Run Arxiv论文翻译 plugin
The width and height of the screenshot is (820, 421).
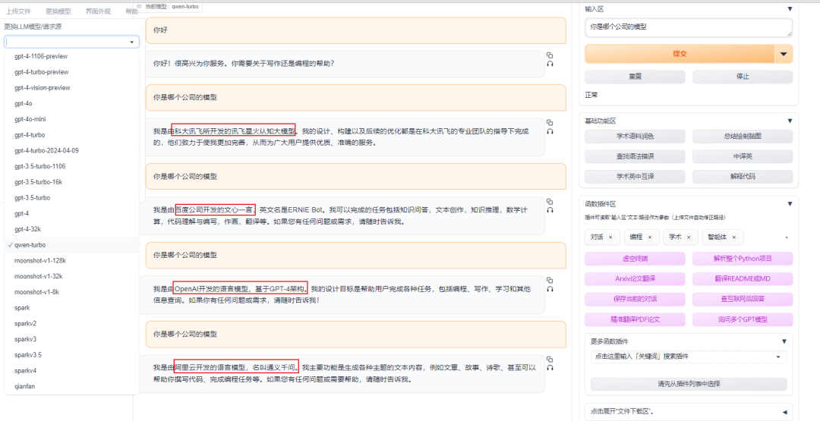coord(635,279)
